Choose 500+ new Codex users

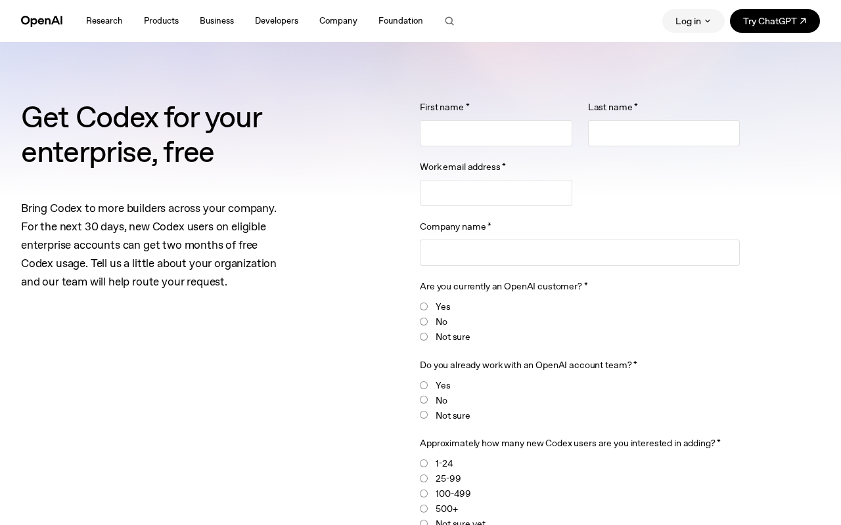(x=424, y=509)
